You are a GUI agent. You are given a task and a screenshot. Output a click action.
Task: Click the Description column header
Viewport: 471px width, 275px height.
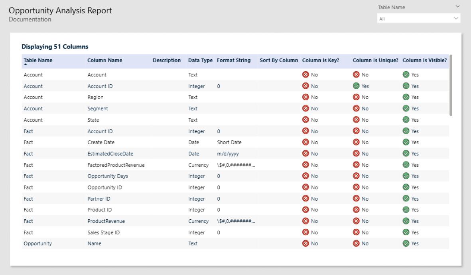point(167,60)
